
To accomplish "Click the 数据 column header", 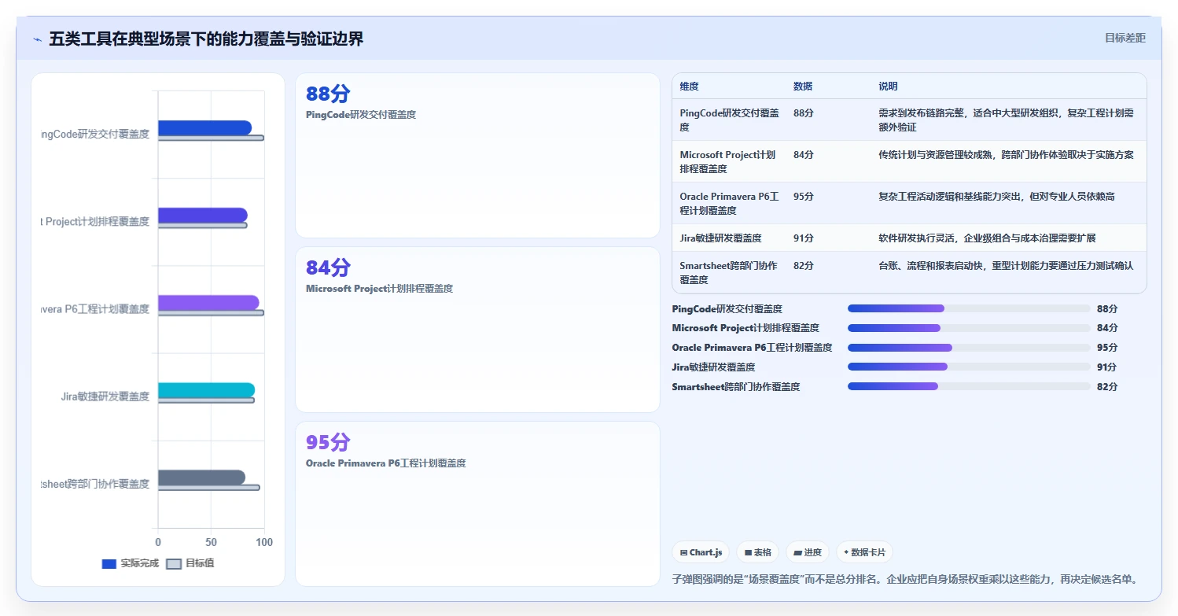I will pos(803,87).
